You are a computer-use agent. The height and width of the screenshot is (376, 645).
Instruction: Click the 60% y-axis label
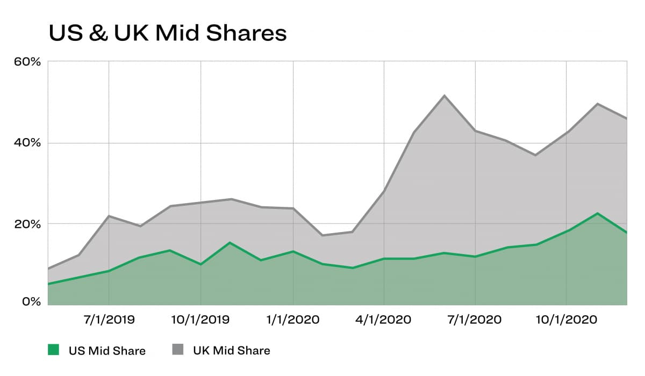[28, 62]
